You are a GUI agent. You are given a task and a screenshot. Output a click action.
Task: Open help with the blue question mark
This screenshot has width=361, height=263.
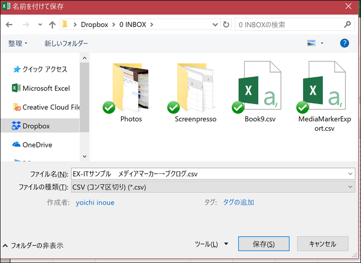[x=344, y=43]
